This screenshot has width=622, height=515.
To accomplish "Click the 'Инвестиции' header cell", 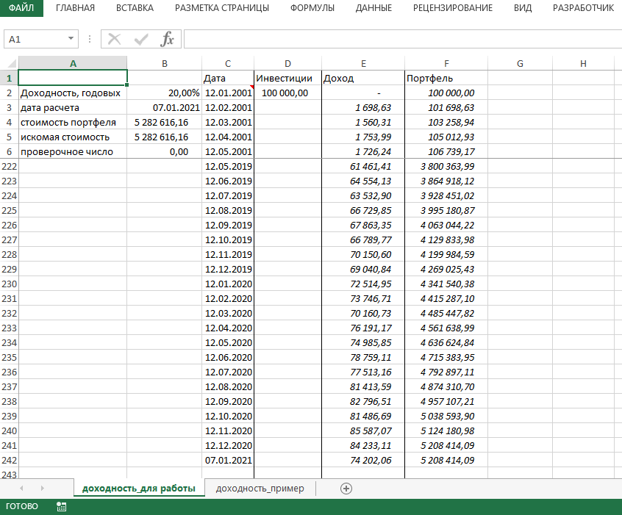I will (x=287, y=78).
